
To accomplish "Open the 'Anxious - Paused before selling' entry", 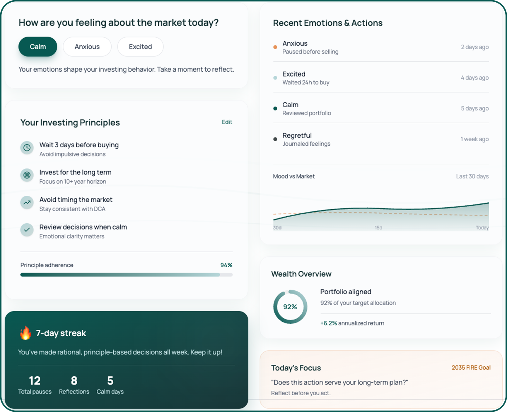I will click(x=310, y=47).
